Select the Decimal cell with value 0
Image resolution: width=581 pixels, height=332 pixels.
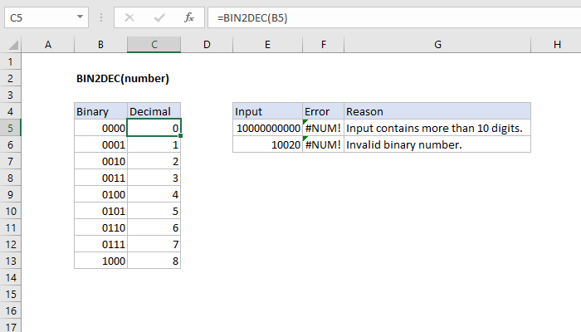[x=154, y=128]
